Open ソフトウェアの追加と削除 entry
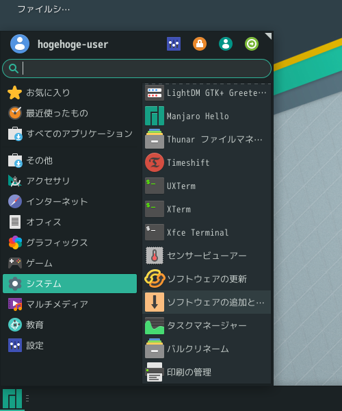 click(207, 302)
